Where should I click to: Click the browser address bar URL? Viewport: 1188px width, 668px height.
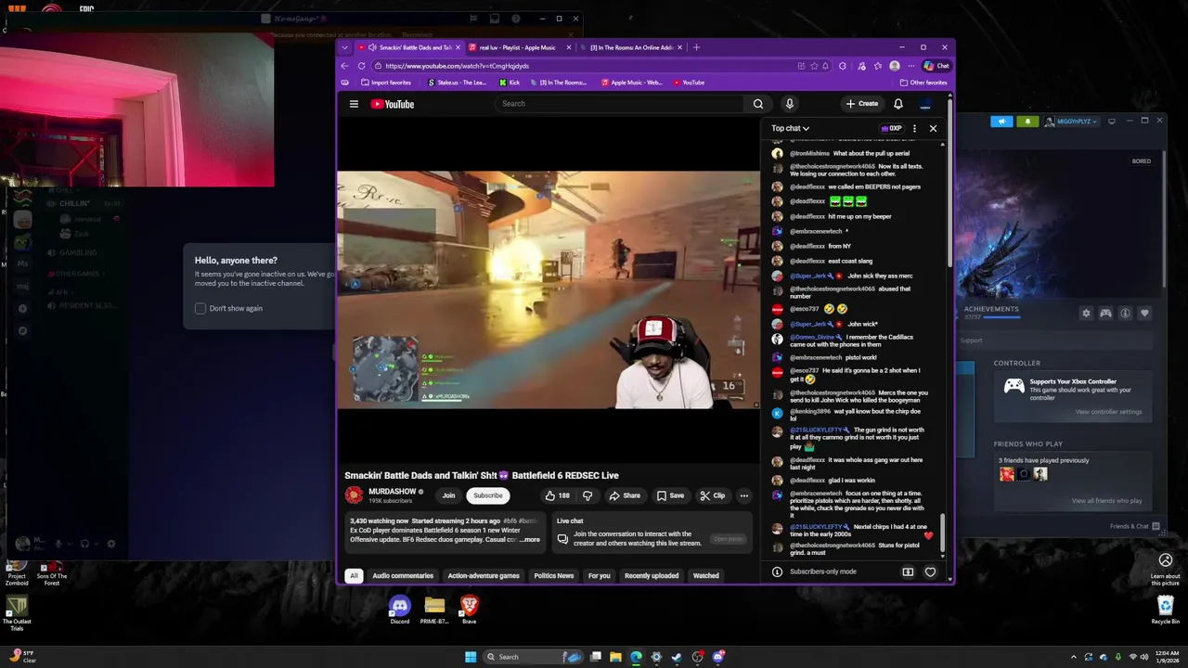(x=457, y=66)
